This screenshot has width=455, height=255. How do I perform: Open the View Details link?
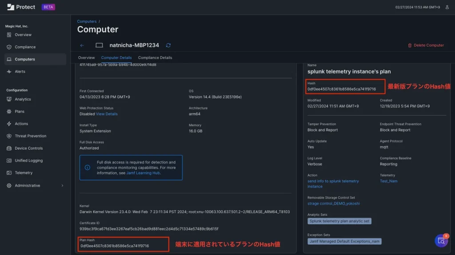(107, 114)
